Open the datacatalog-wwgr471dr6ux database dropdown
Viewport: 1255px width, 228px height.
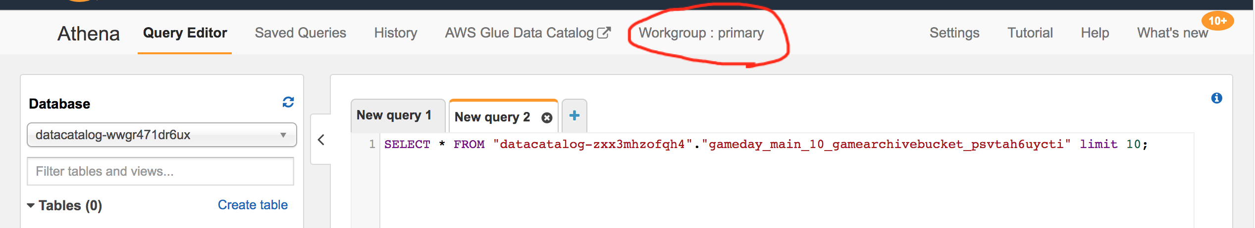coord(162,135)
